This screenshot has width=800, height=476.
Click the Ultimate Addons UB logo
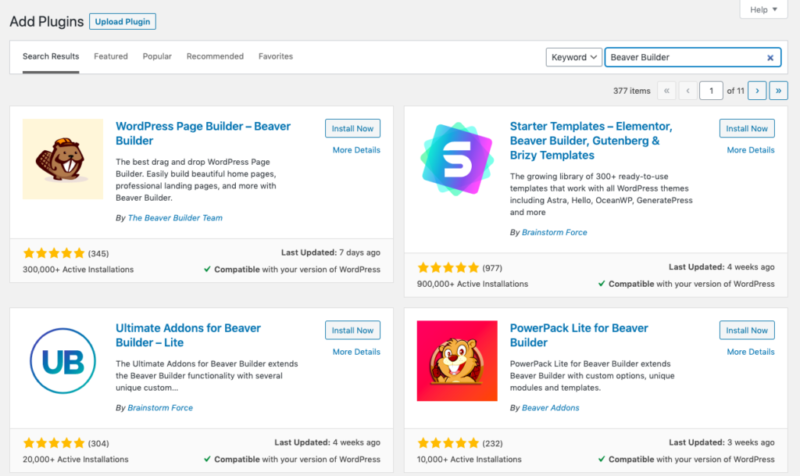(62, 360)
